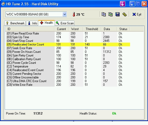Click the Threshold column header
148x125 pixels.
click(x=92, y=29)
